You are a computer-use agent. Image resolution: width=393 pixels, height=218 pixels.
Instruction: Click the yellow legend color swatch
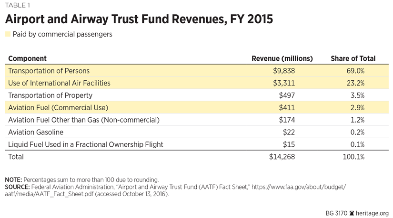(x=7, y=35)
